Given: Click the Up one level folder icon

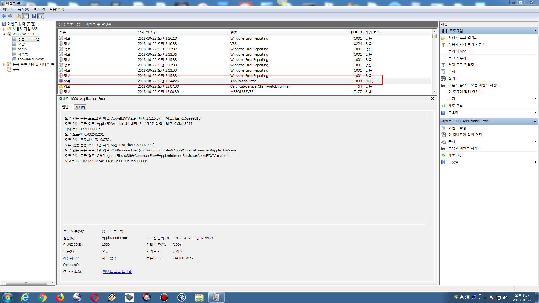Looking at the screenshot, I should click(19, 16).
